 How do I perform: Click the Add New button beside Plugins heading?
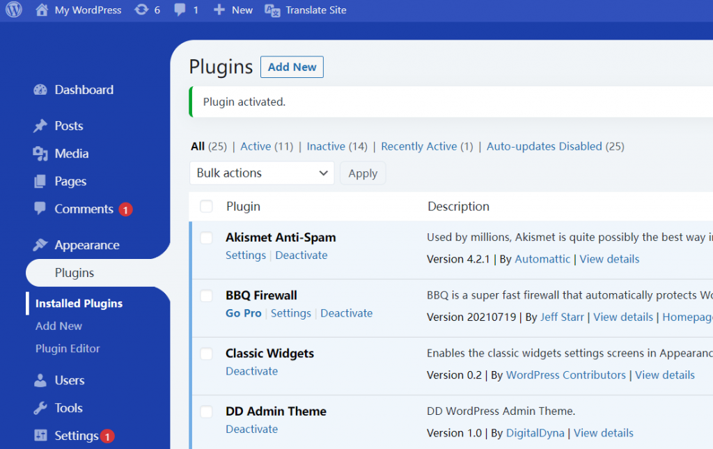click(x=292, y=67)
